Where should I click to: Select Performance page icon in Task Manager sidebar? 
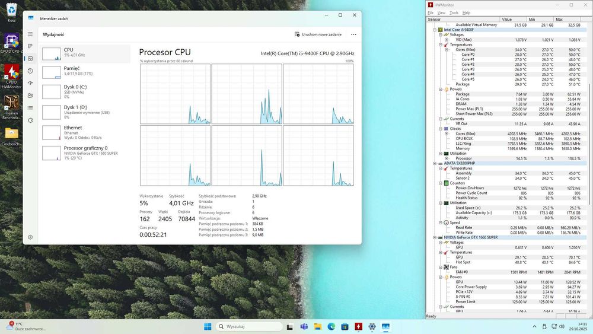point(30,59)
